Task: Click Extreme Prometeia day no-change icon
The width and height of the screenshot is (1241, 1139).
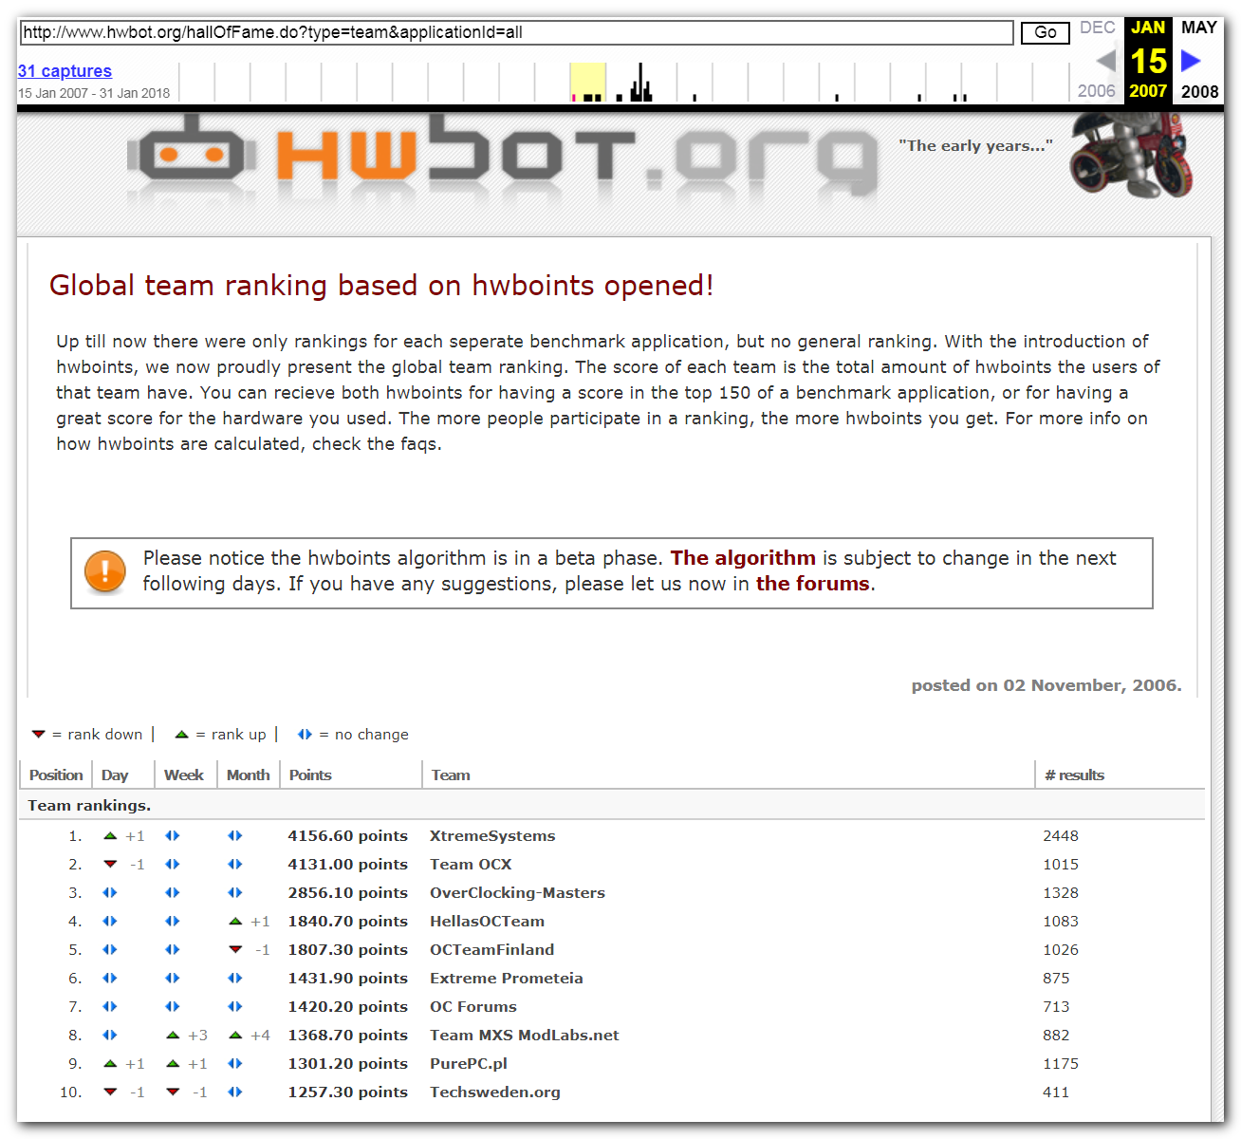Action: [109, 979]
